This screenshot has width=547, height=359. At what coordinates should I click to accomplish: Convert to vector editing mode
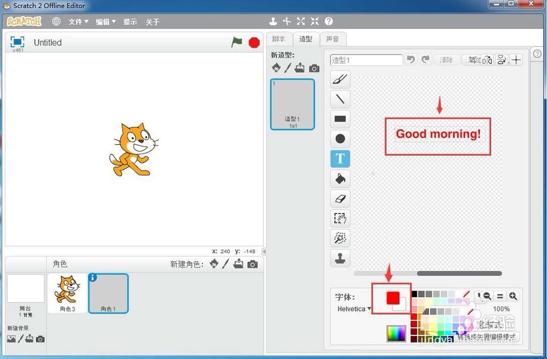(487, 337)
